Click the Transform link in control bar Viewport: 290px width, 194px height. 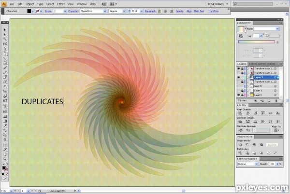coord(213,11)
